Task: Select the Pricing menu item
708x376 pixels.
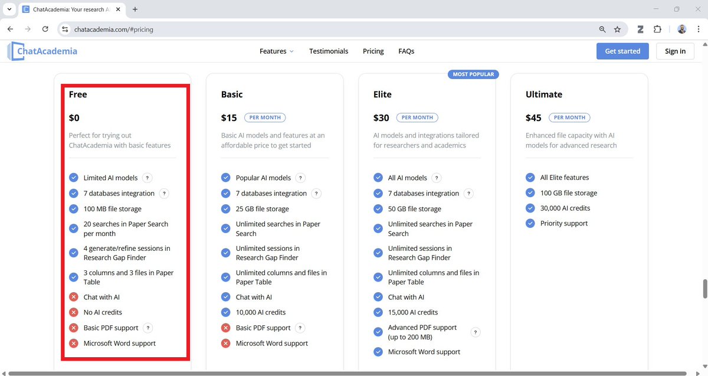Action: click(373, 51)
